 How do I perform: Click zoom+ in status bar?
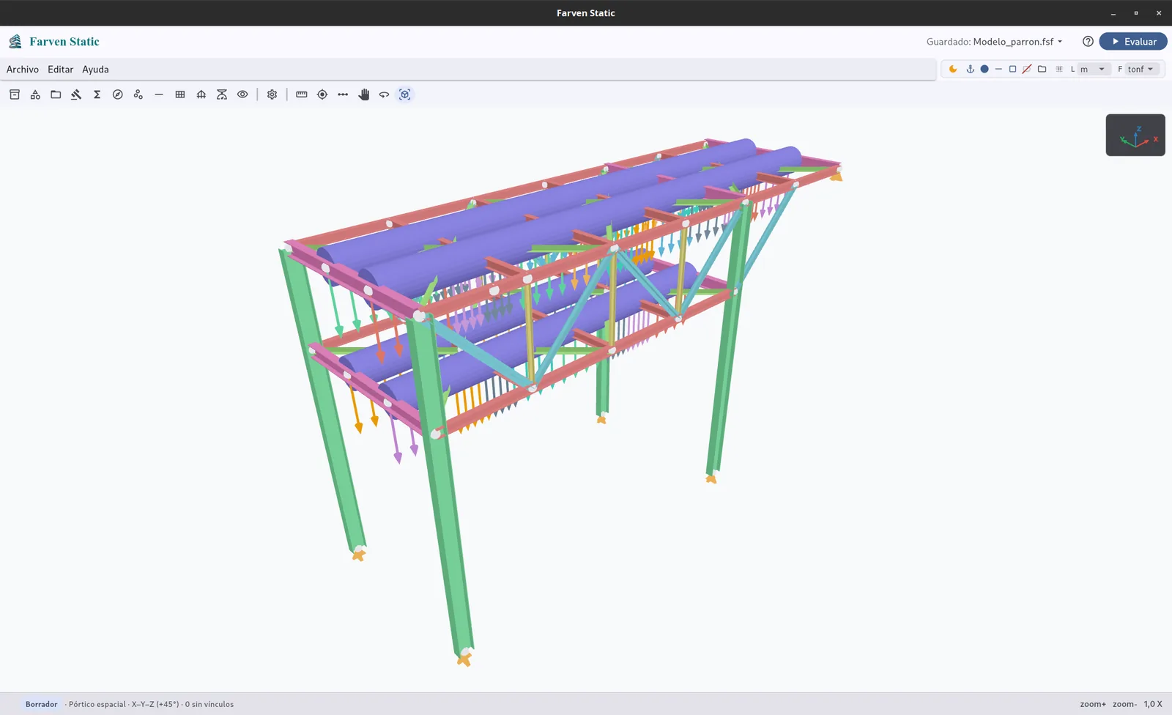(1093, 704)
